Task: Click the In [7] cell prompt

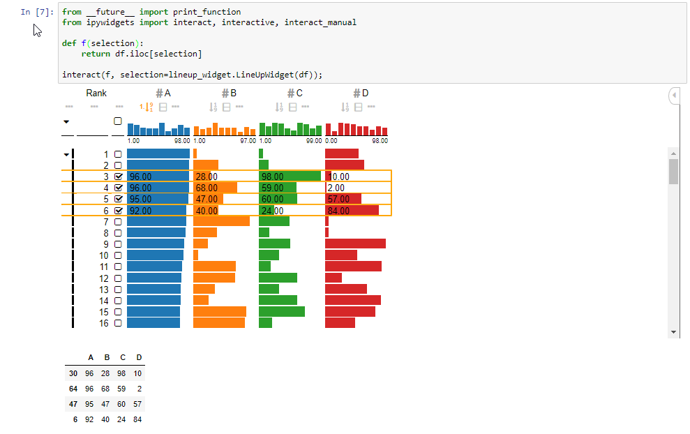Action: point(38,12)
